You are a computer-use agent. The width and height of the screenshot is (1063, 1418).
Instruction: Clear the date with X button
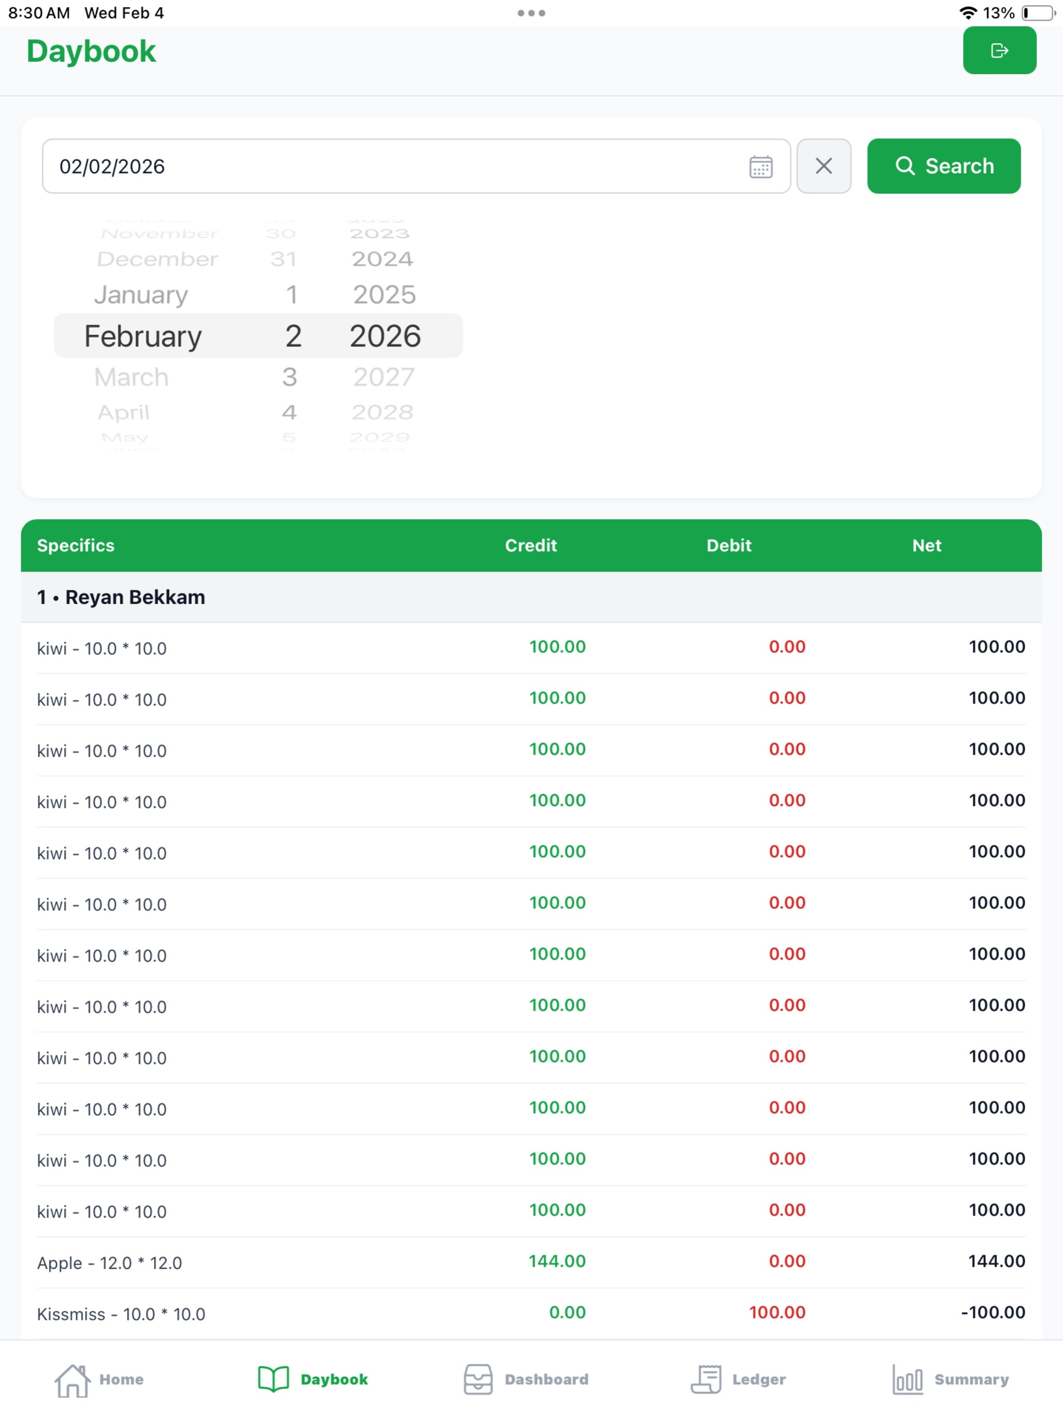click(x=824, y=166)
